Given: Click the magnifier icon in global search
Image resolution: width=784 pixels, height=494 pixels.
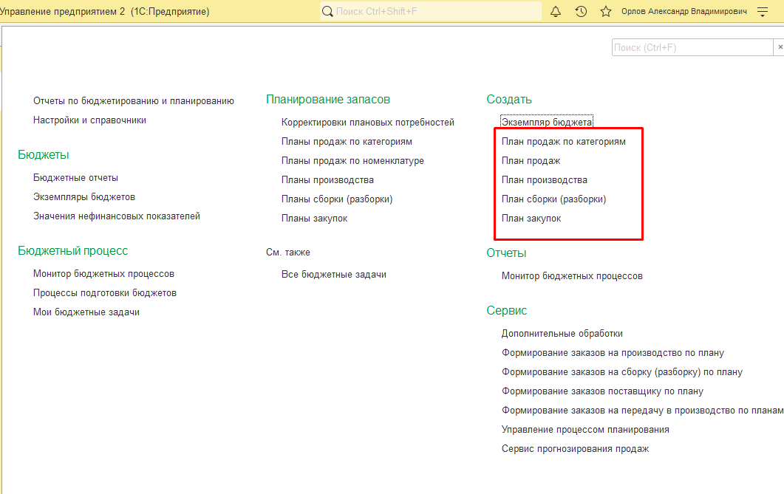Looking at the screenshot, I should point(327,12).
